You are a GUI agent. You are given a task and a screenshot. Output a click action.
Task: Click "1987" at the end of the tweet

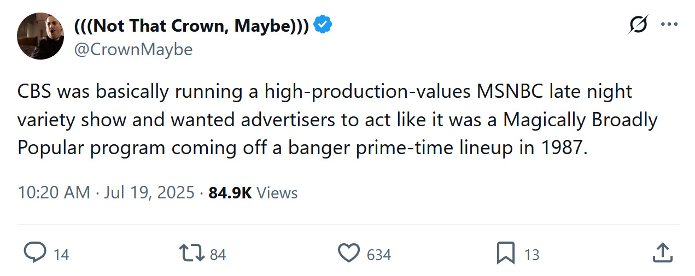point(562,148)
